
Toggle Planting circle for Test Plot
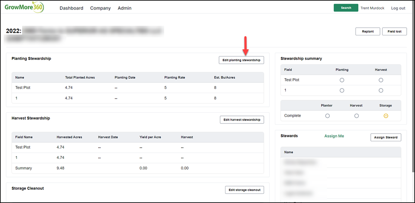(x=342, y=80)
